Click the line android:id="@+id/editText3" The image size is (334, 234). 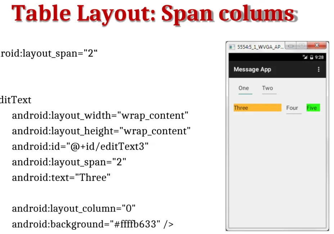(x=80, y=147)
